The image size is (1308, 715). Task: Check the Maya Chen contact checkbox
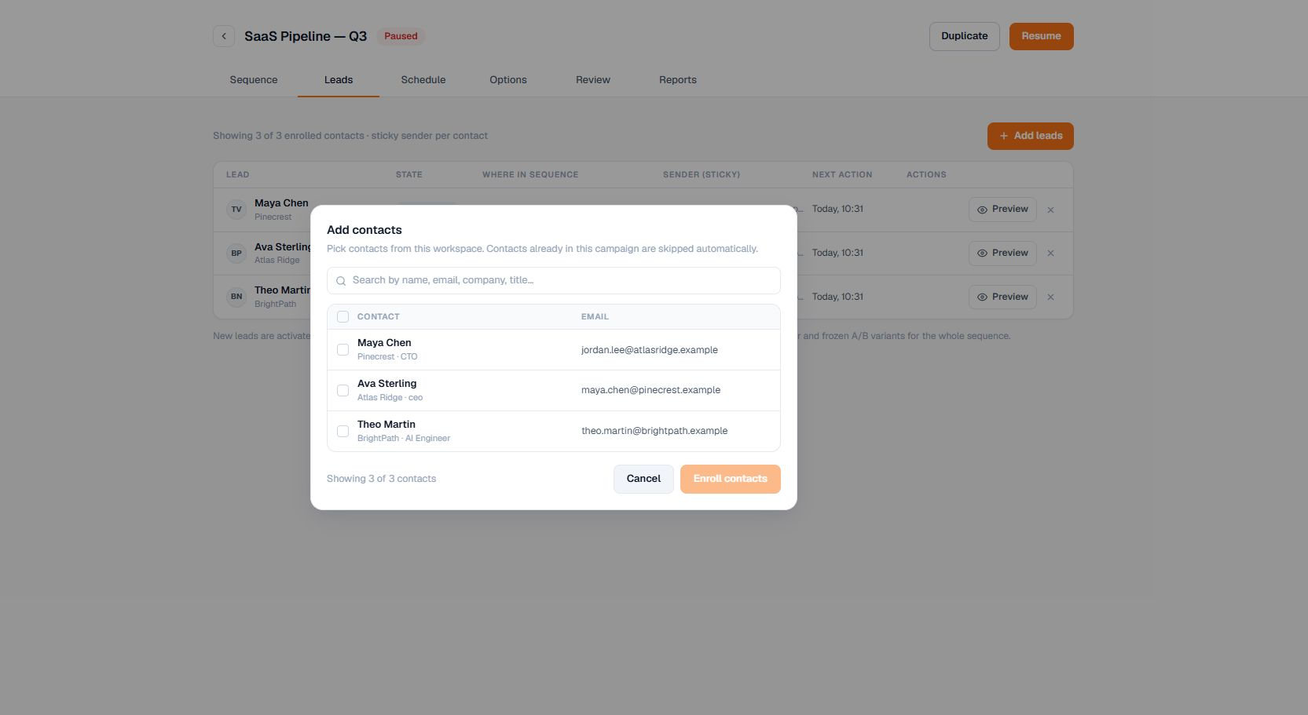click(343, 350)
